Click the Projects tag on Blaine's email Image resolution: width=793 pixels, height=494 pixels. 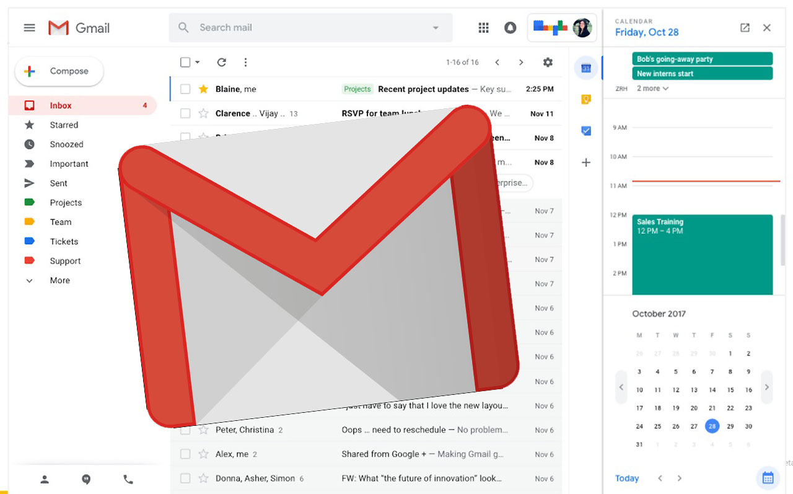[x=357, y=89]
